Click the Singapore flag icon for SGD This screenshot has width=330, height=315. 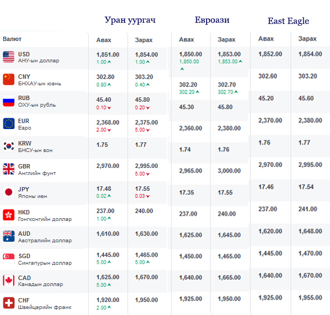click(x=8, y=258)
